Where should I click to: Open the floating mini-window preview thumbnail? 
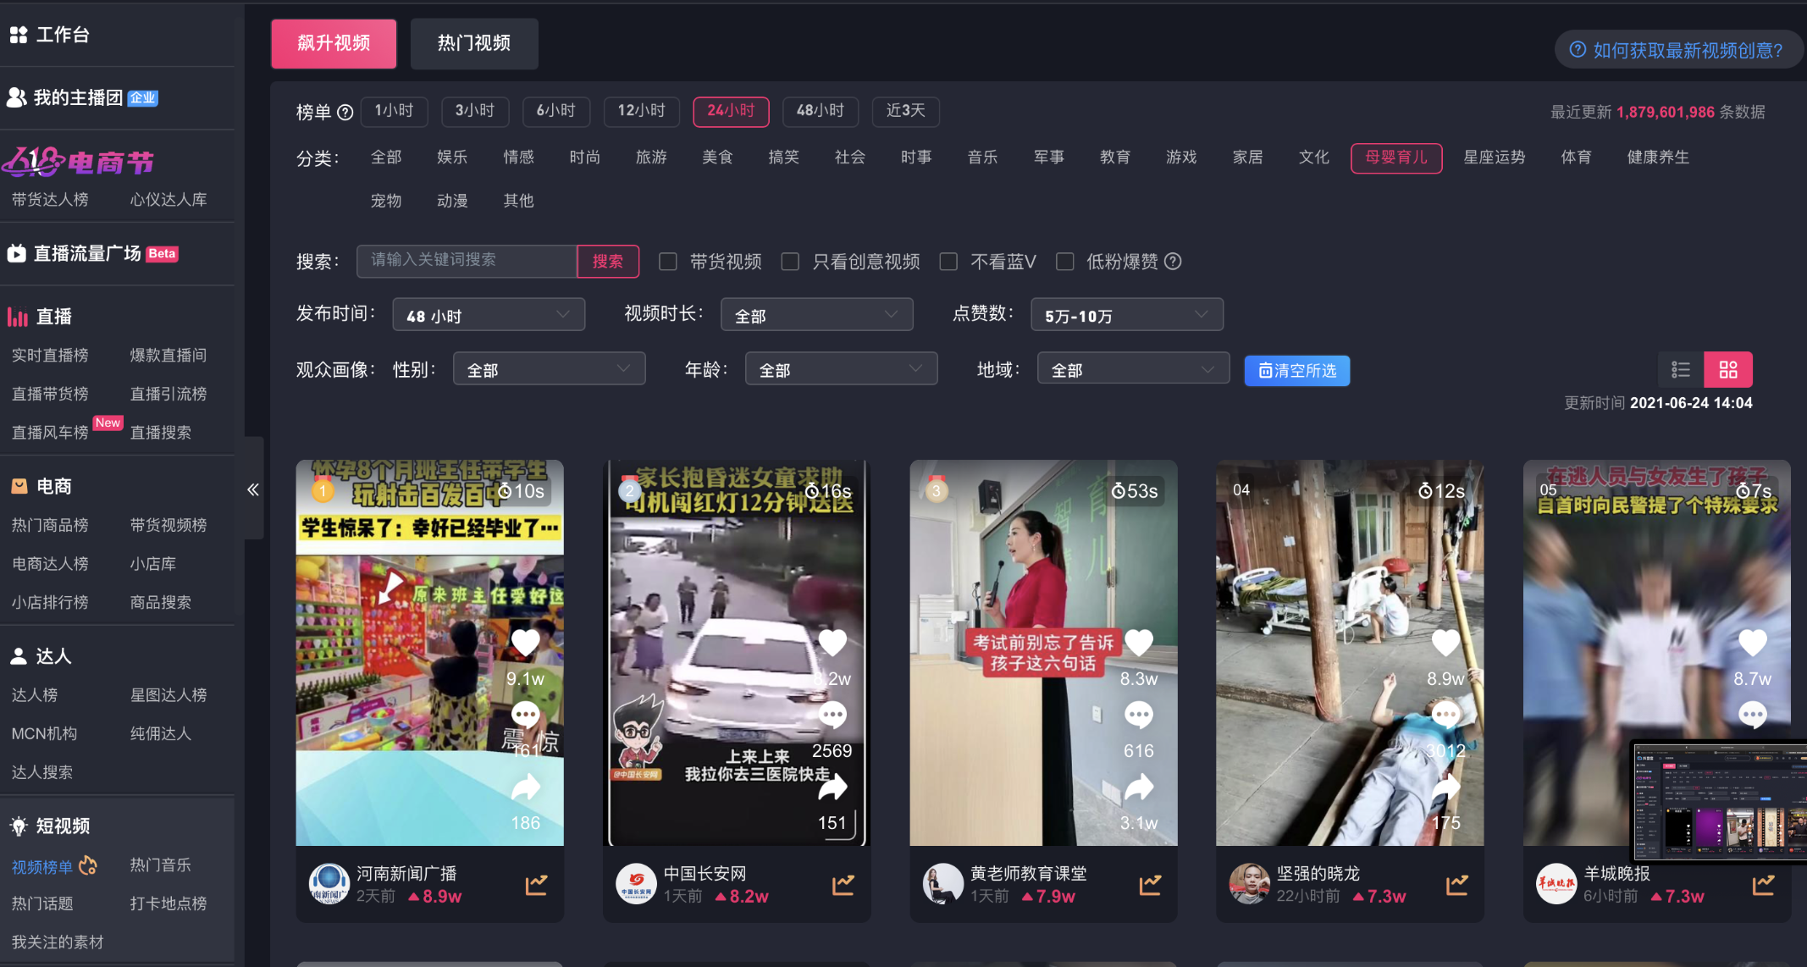click(x=1719, y=800)
